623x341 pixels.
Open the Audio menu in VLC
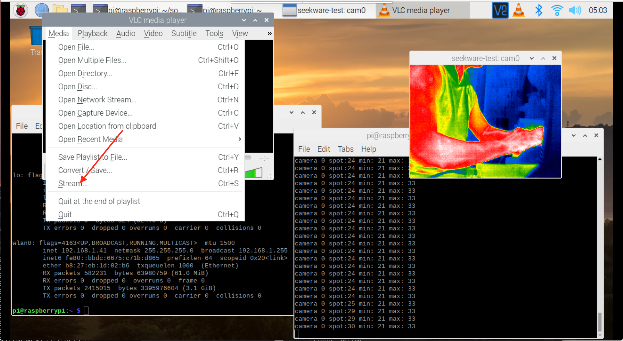[125, 33]
